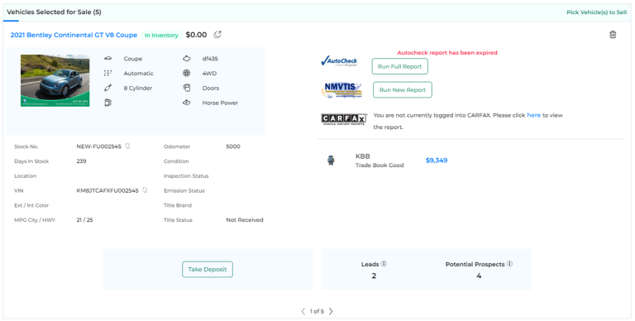Click 'Autocheck report has been expired' message
The image size is (635, 321).
[447, 53]
